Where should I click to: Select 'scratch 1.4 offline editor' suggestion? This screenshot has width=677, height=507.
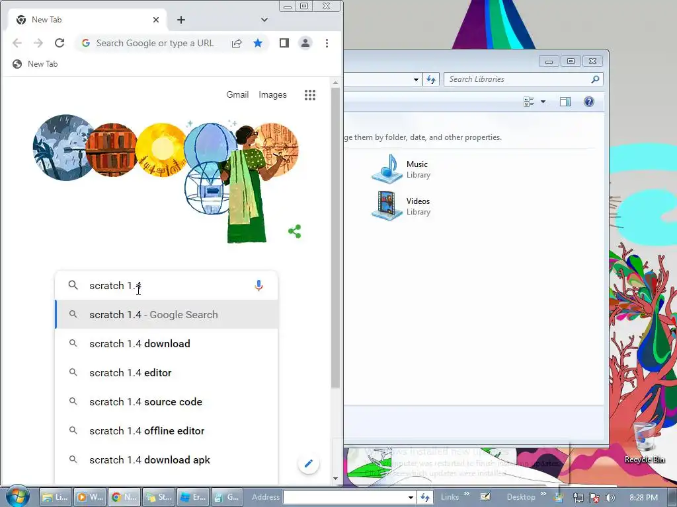click(x=166, y=430)
